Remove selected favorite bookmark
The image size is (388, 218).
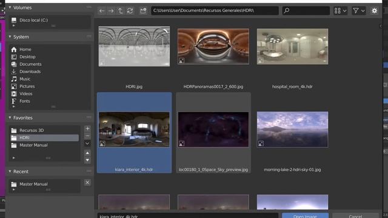[87, 136]
